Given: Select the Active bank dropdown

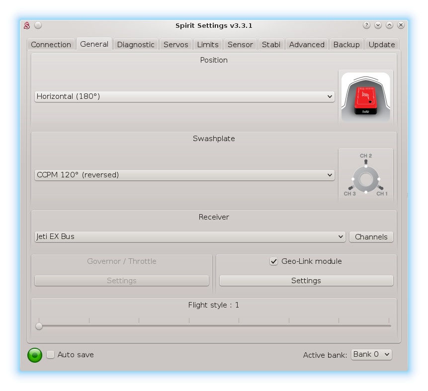Looking at the screenshot, I should click(371, 354).
